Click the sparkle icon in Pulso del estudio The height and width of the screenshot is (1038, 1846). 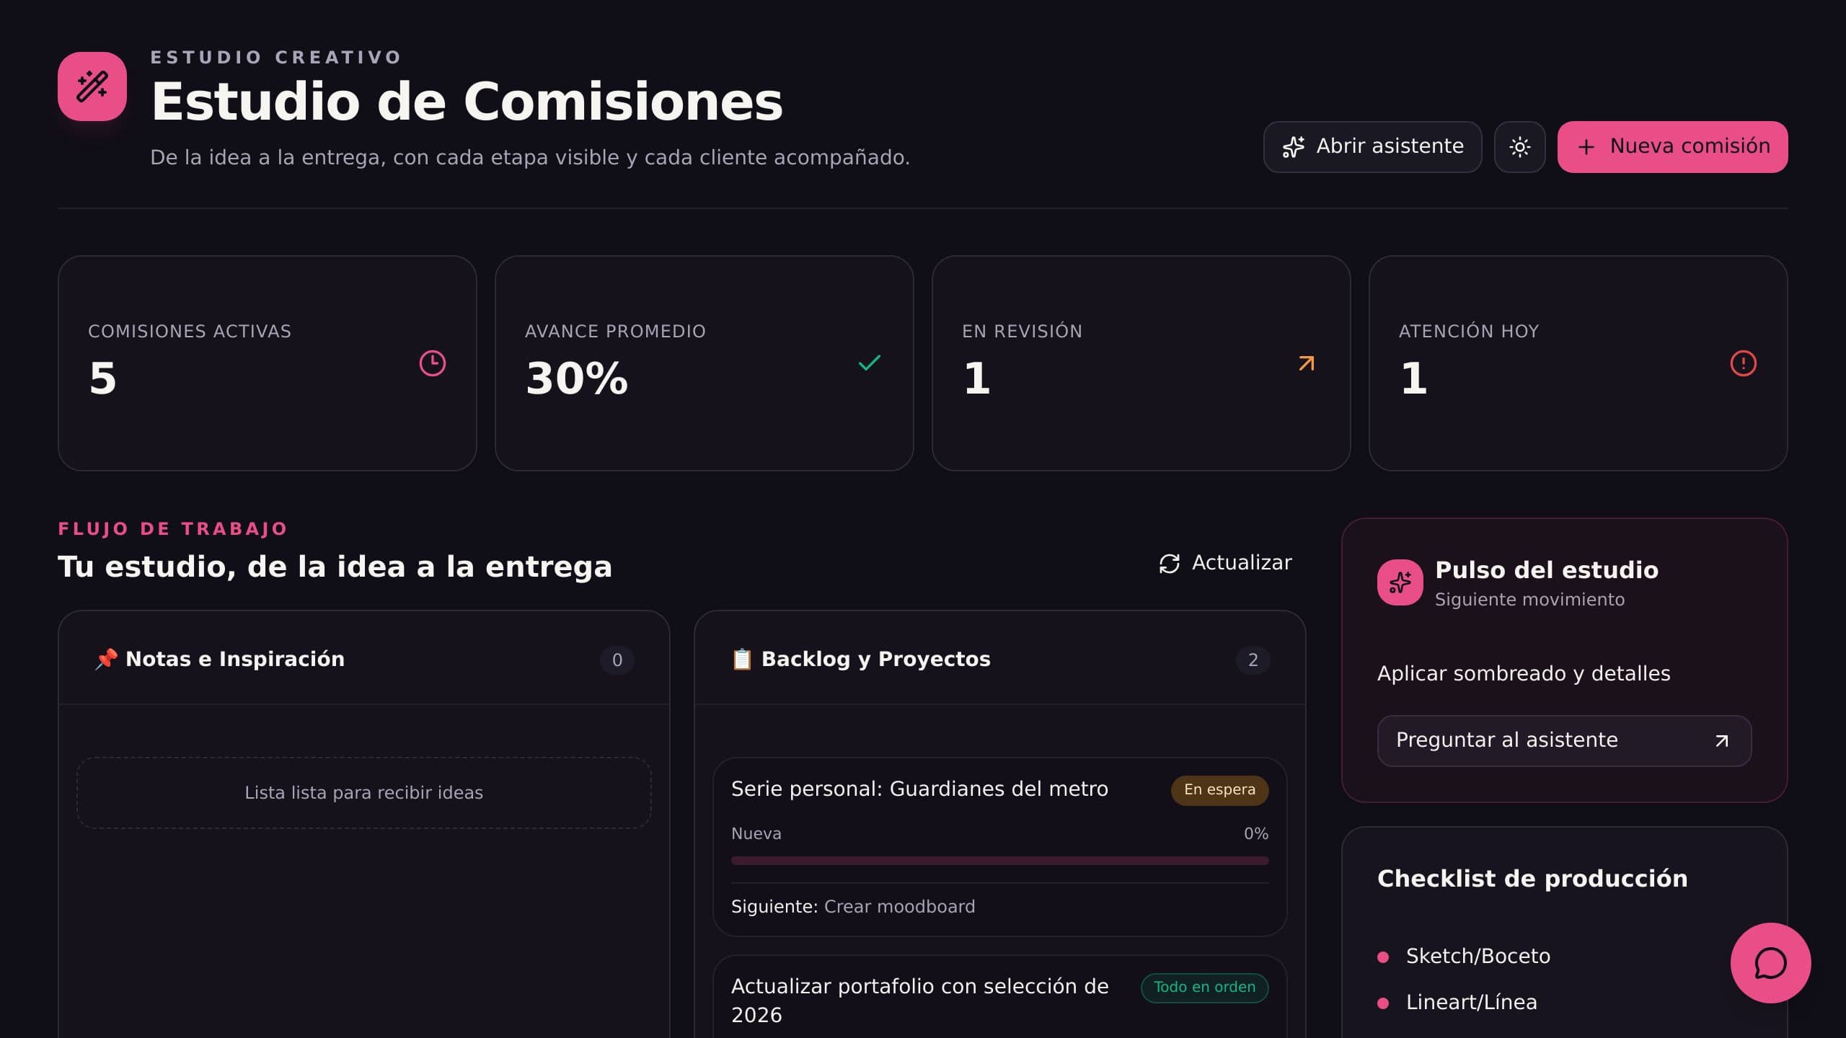(1400, 582)
